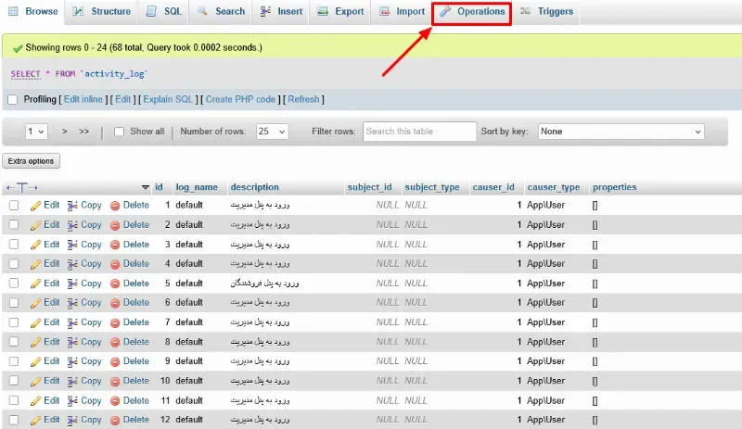742x429 pixels.
Task: Click Delete icon for row 11
Action: tap(115, 401)
